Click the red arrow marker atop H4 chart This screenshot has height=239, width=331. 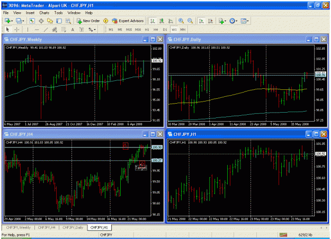(x=126, y=146)
